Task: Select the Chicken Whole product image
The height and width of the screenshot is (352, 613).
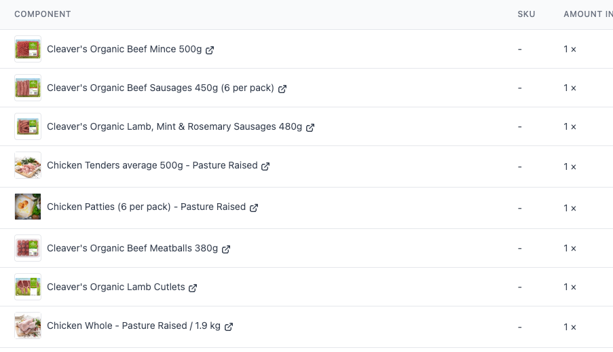Action: tap(28, 325)
